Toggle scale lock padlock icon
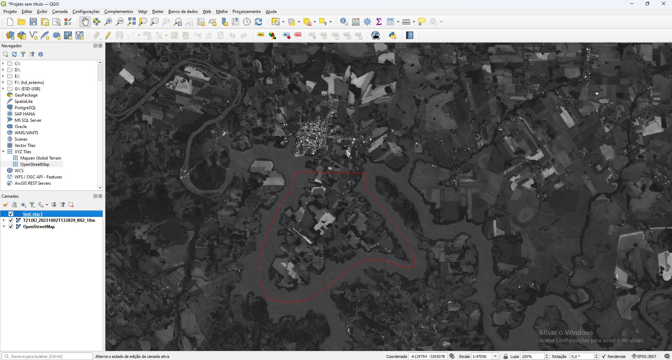 point(505,356)
